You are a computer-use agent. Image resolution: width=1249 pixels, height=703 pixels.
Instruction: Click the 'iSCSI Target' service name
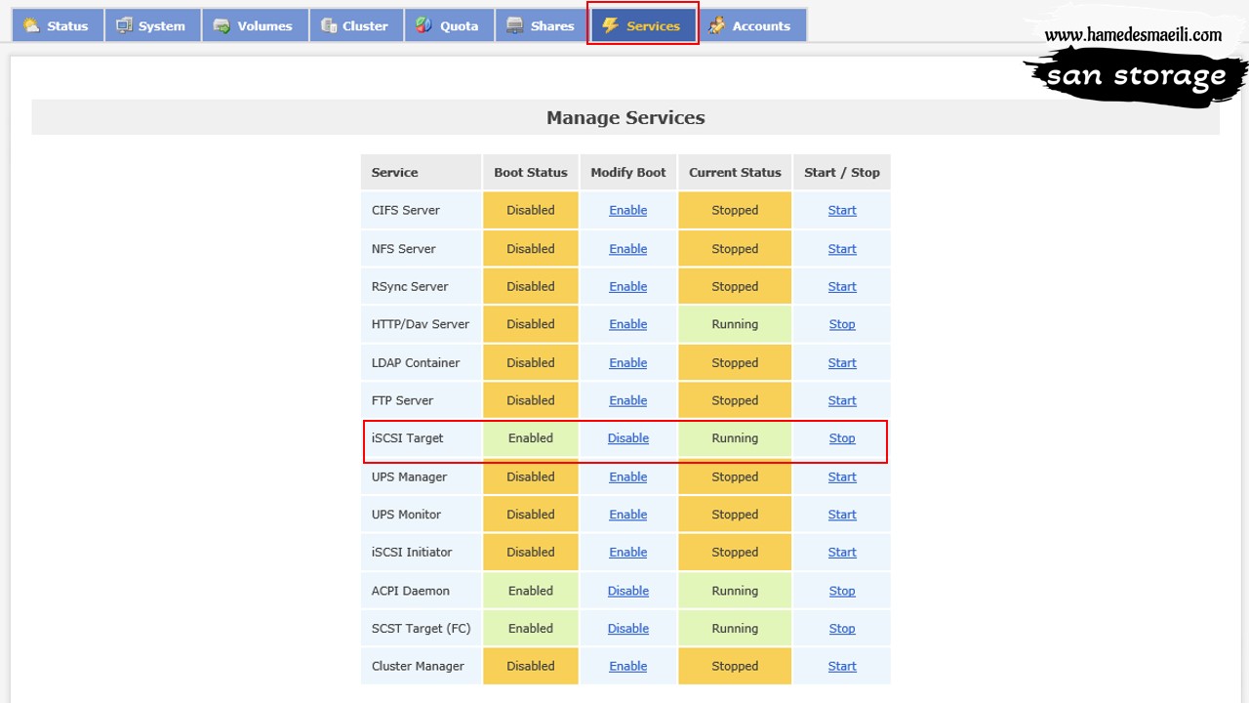[408, 438]
